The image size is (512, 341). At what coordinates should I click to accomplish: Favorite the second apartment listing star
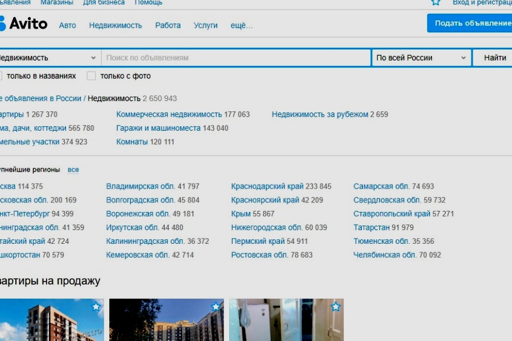pos(216,307)
